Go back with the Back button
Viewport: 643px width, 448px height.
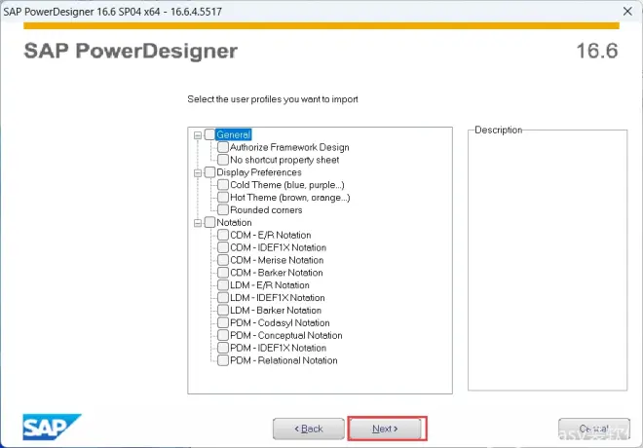pyautogui.click(x=309, y=429)
